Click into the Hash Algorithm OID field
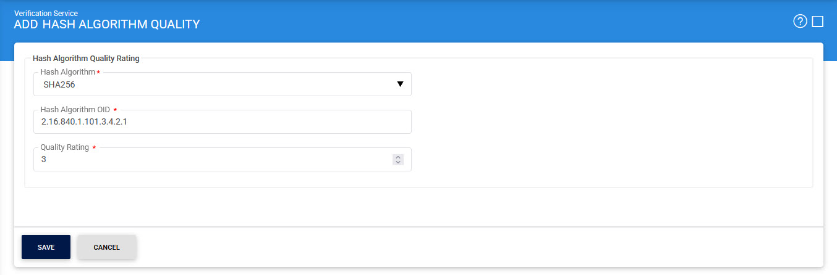 pyautogui.click(x=247, y=122)
